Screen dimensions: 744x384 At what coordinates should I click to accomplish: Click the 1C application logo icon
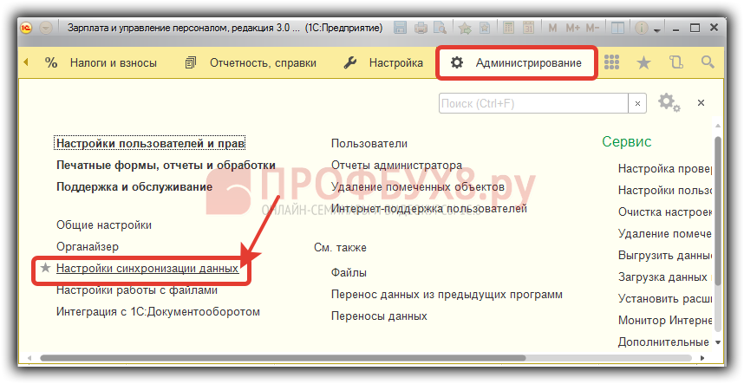click(26, 28)
